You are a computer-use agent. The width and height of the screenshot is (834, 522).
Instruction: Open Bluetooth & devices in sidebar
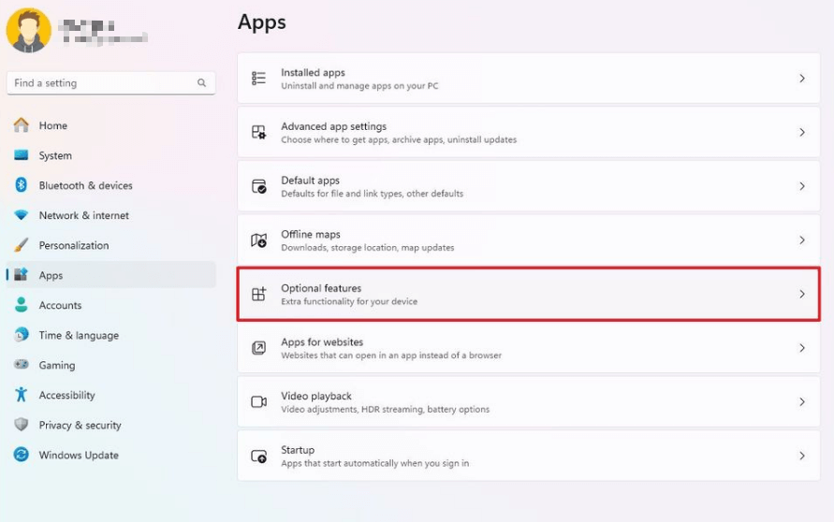coord(85,185)
